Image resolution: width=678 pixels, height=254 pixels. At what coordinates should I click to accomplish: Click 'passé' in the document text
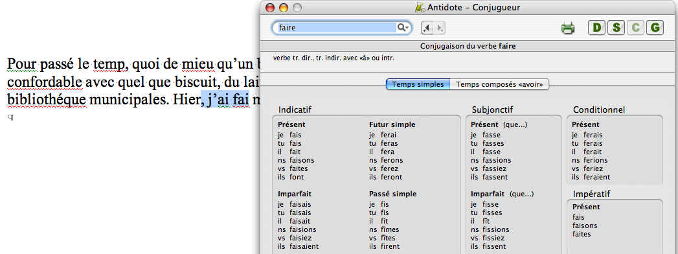coord(56,65)
